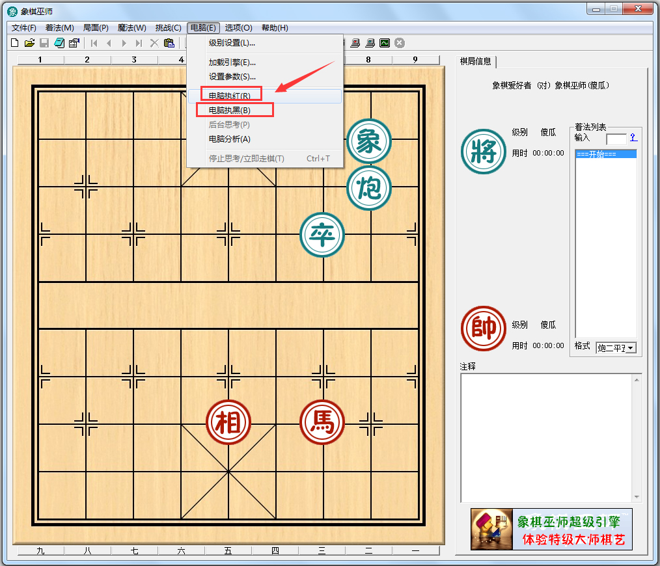Choose 电脑分析(A) menu entry
The width and height of the screenshot is (660, 566).
[265, 139]
